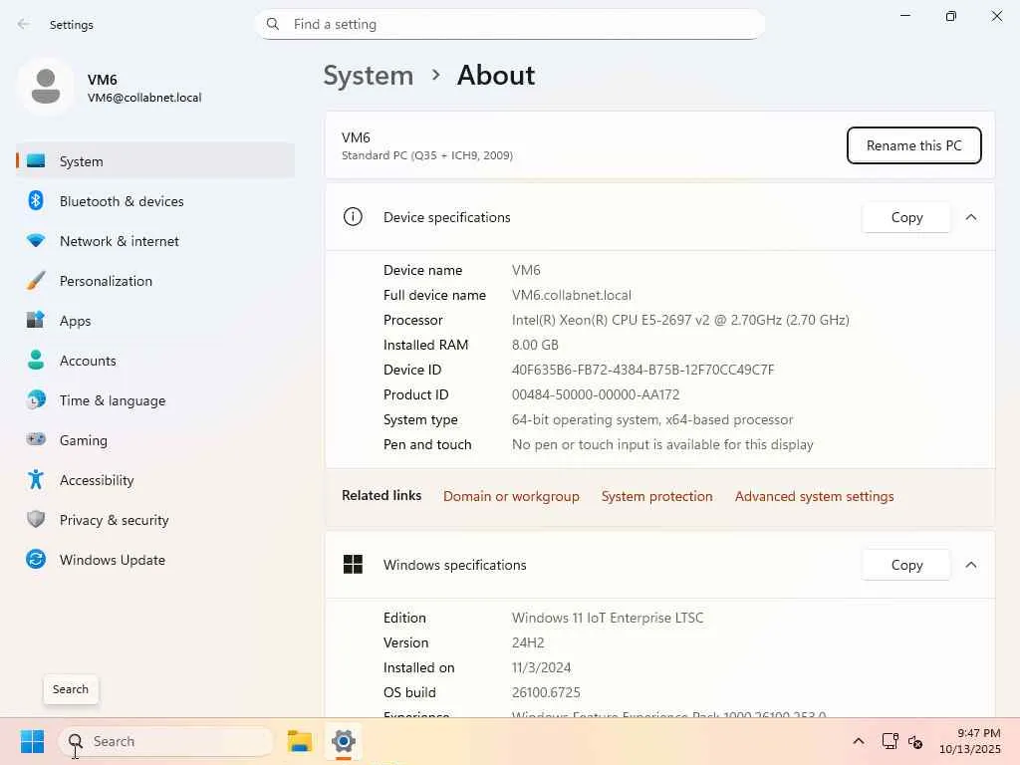Screen dimensions: 1020x765
Task: Click the Full device name VM6.collabnet.local
Action: click(x=571, y=295)
